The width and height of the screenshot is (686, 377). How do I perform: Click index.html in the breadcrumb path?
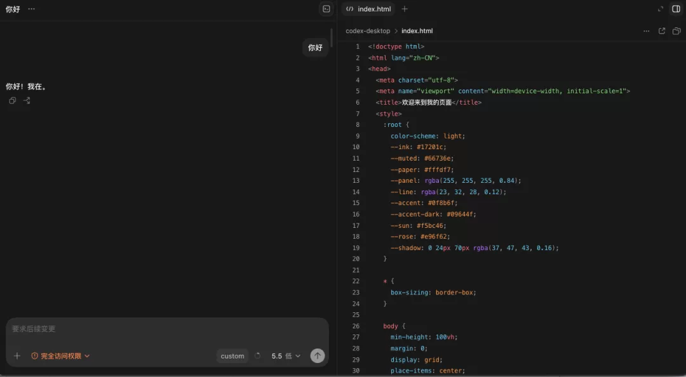[417, 31]
